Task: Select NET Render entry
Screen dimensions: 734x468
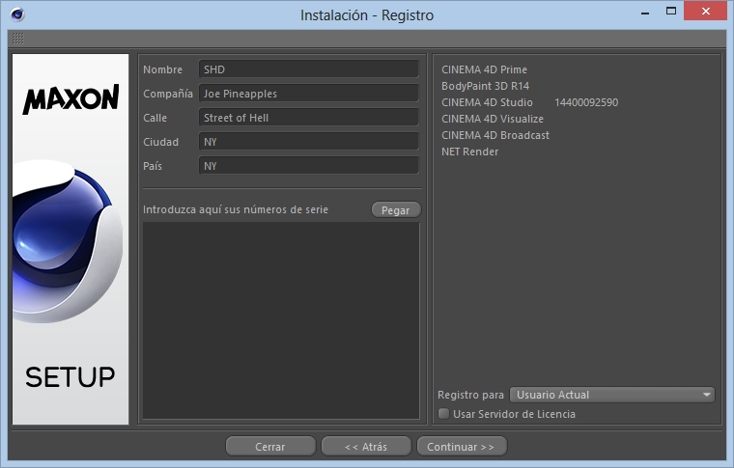Action: pos(469,151)
